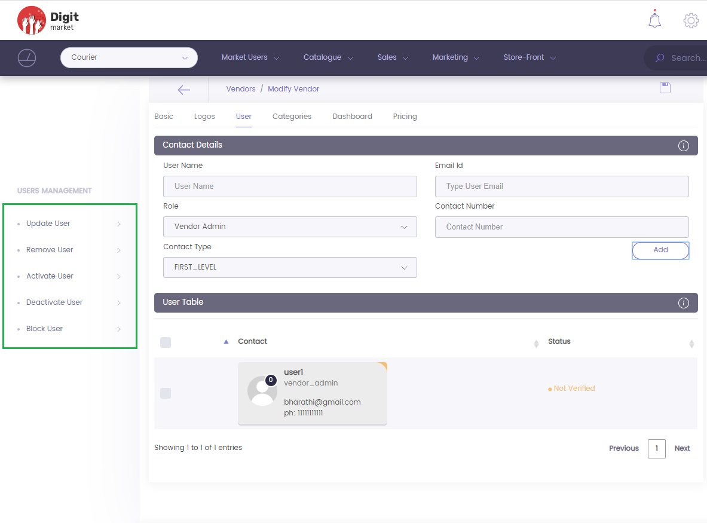Switch to the Categories tab
The height and width of the screenshot is (523, 707).
[x=292, y=117]
